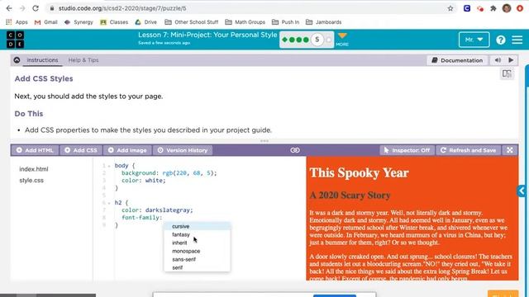Image resolution: width=529 pixels, height=297 pixels.
Task: Click the address bar URL
Action: [122, 8]
